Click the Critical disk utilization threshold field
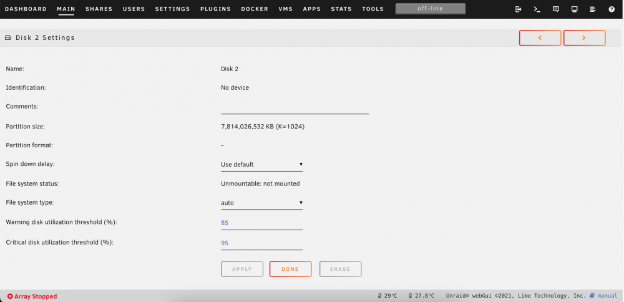 [262, 243]
